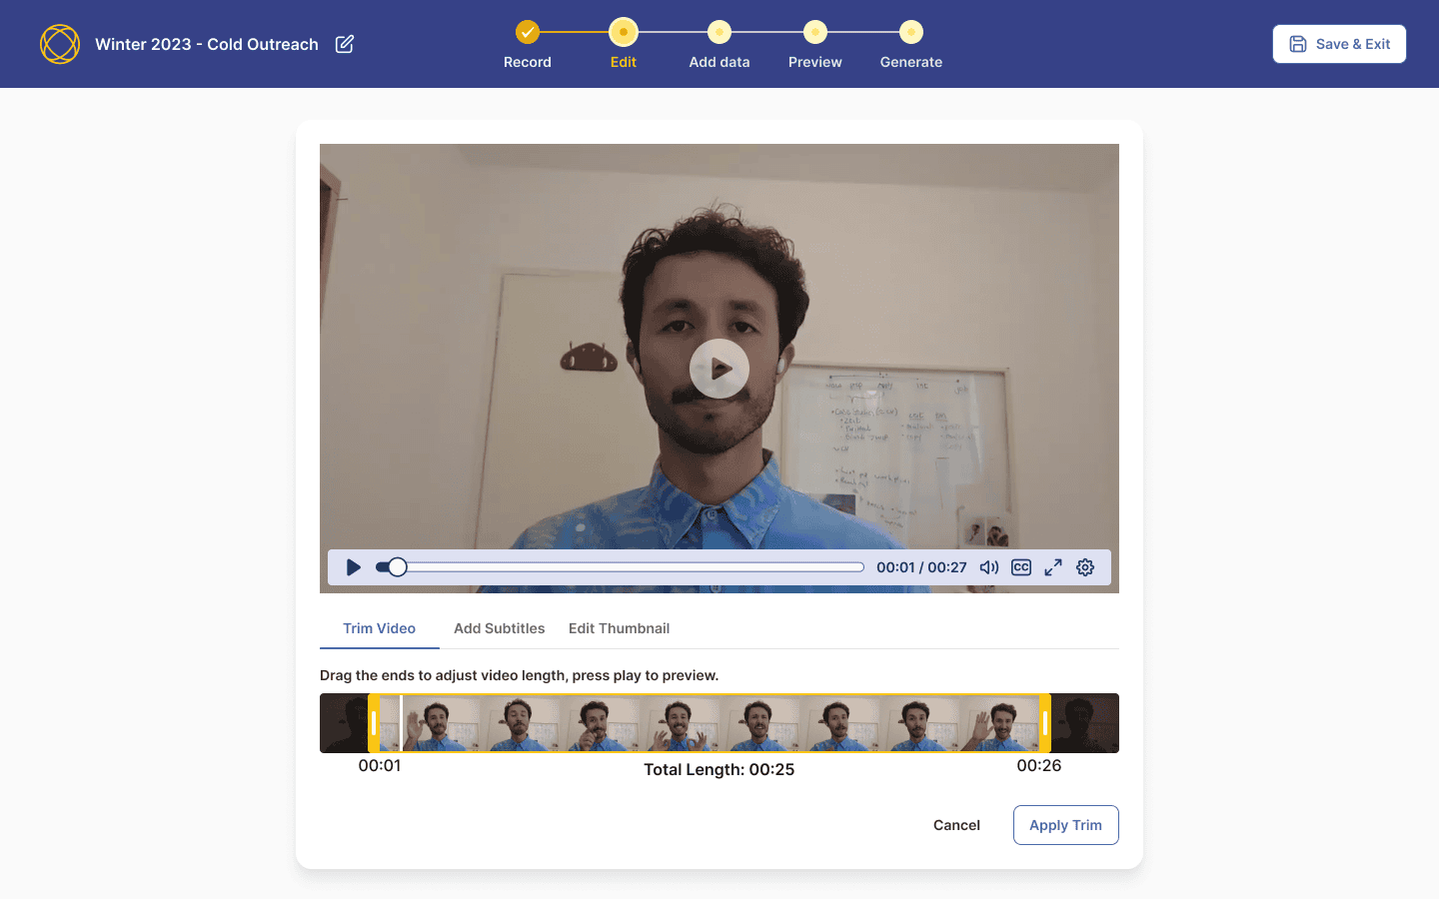Cancel the trim changes
The height and width of the screenshot is (899, 1439).
(956, 825)
